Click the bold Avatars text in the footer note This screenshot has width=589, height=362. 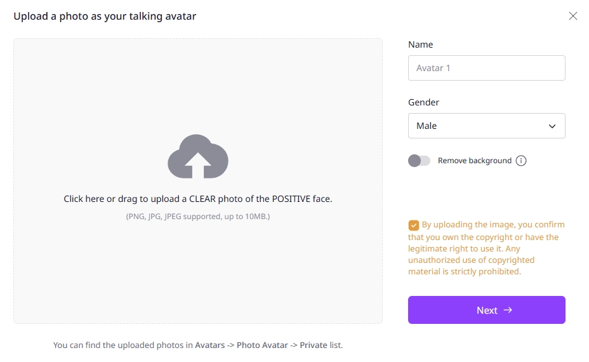209,345
